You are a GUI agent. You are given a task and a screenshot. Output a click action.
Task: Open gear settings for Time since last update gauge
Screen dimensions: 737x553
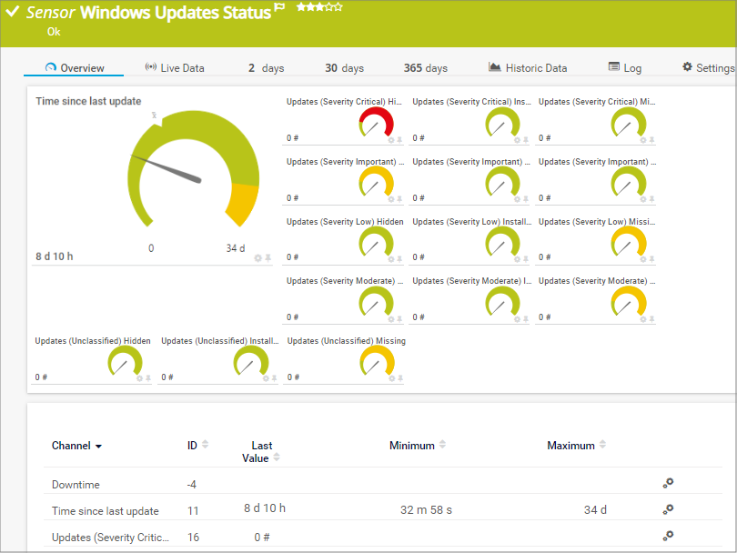(x=257, y=258)
